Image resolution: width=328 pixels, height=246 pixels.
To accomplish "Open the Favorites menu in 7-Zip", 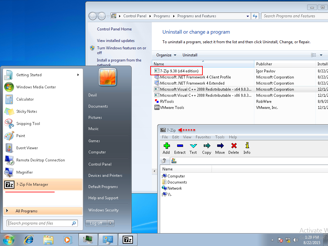I will [x=203, y=137].
